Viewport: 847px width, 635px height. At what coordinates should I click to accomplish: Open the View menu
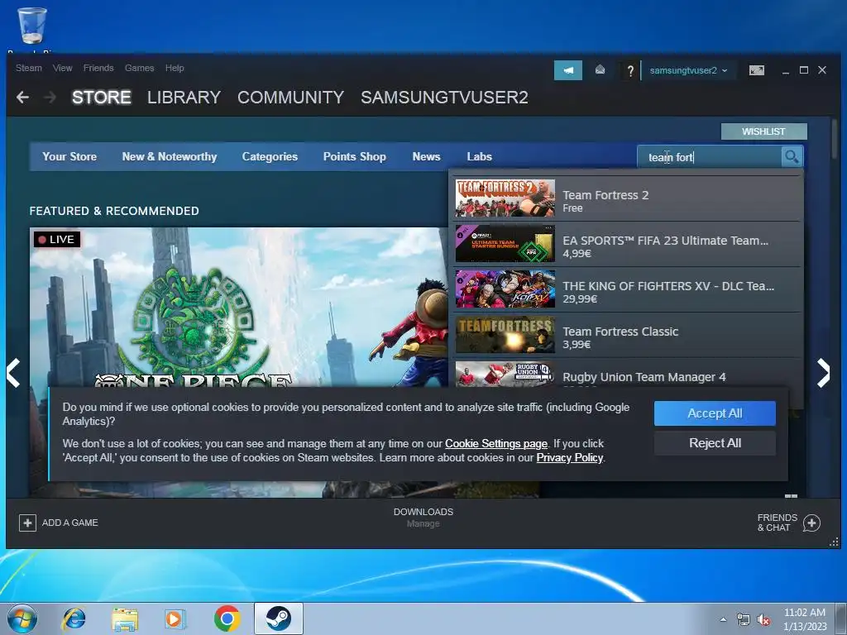tap(63, 68)
